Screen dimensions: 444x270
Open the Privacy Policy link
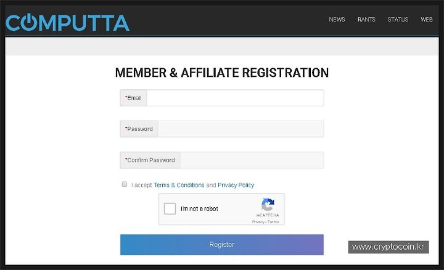236,185
